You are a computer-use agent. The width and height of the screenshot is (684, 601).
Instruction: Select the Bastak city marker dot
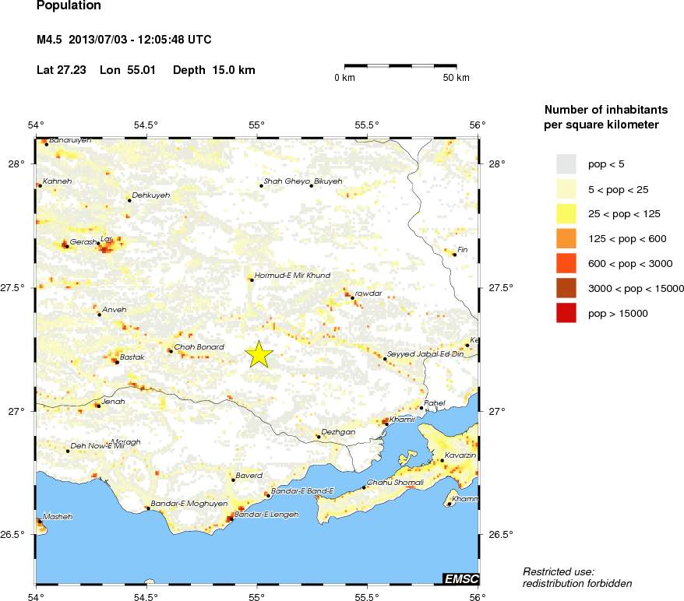pos(115,361)
